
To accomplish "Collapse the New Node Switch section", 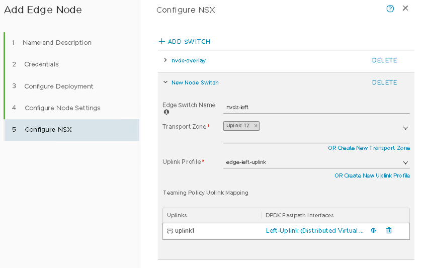I will click(165, 82).
